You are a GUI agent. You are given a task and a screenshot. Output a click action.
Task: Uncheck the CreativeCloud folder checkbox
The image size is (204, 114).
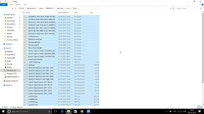(25, 36)
